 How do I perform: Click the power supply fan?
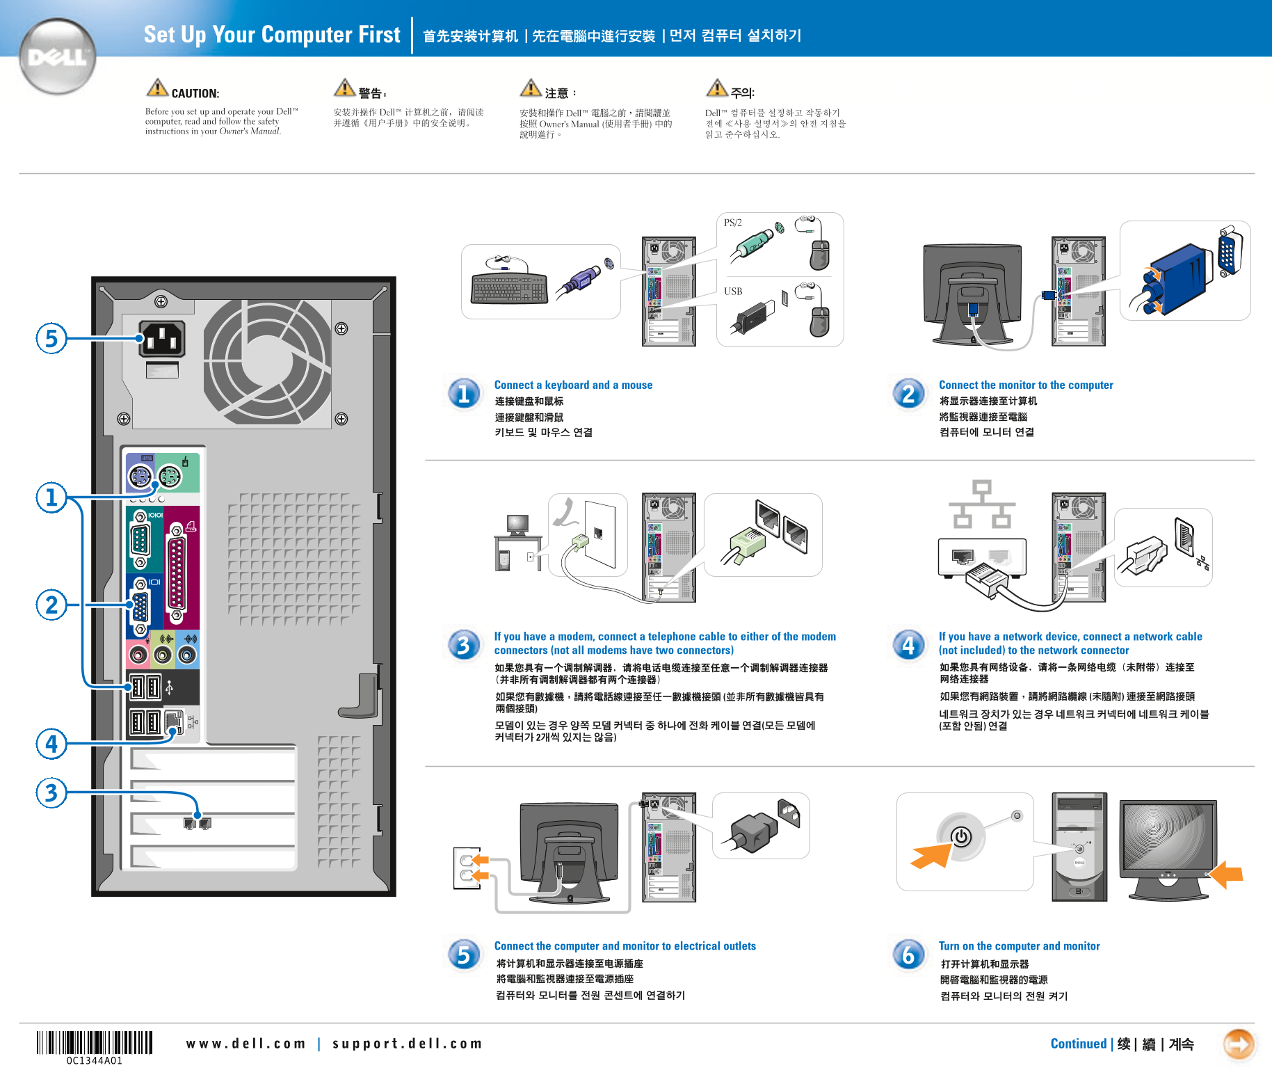(267, 362)
